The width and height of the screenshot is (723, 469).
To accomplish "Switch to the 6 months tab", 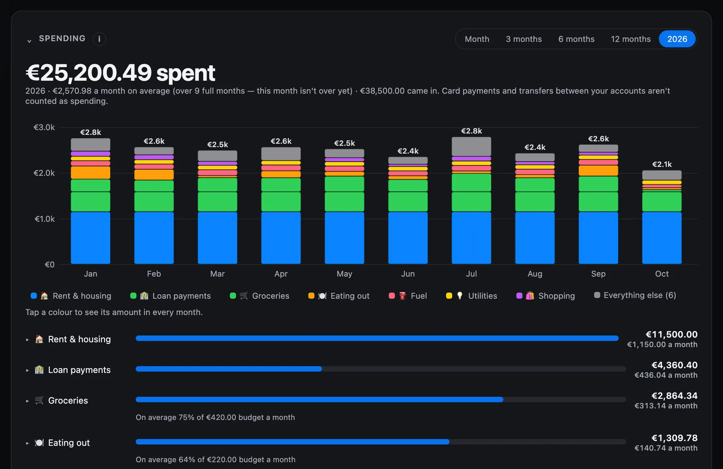I will (x=576, y=39).
